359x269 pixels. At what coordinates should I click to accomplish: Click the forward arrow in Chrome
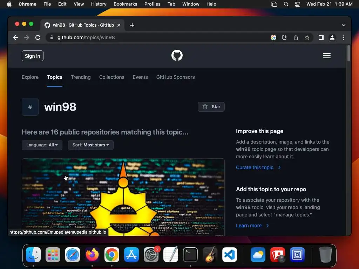coord(27,37)
